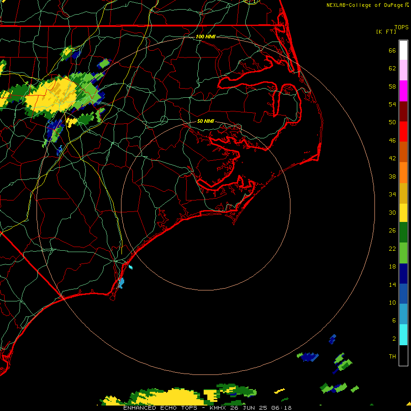Click the small cyan echo just offshore
The image size is (411, 411).
[x=131, y=267]
